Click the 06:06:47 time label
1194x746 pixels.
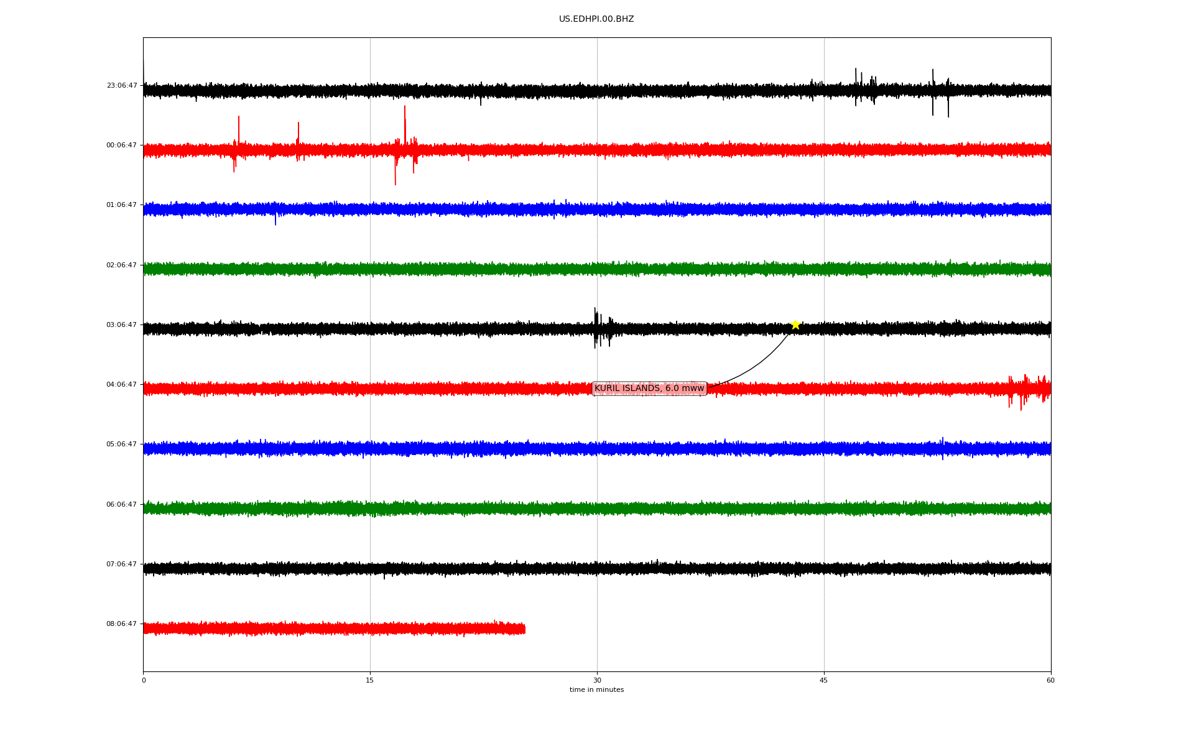tap(122, 505)
